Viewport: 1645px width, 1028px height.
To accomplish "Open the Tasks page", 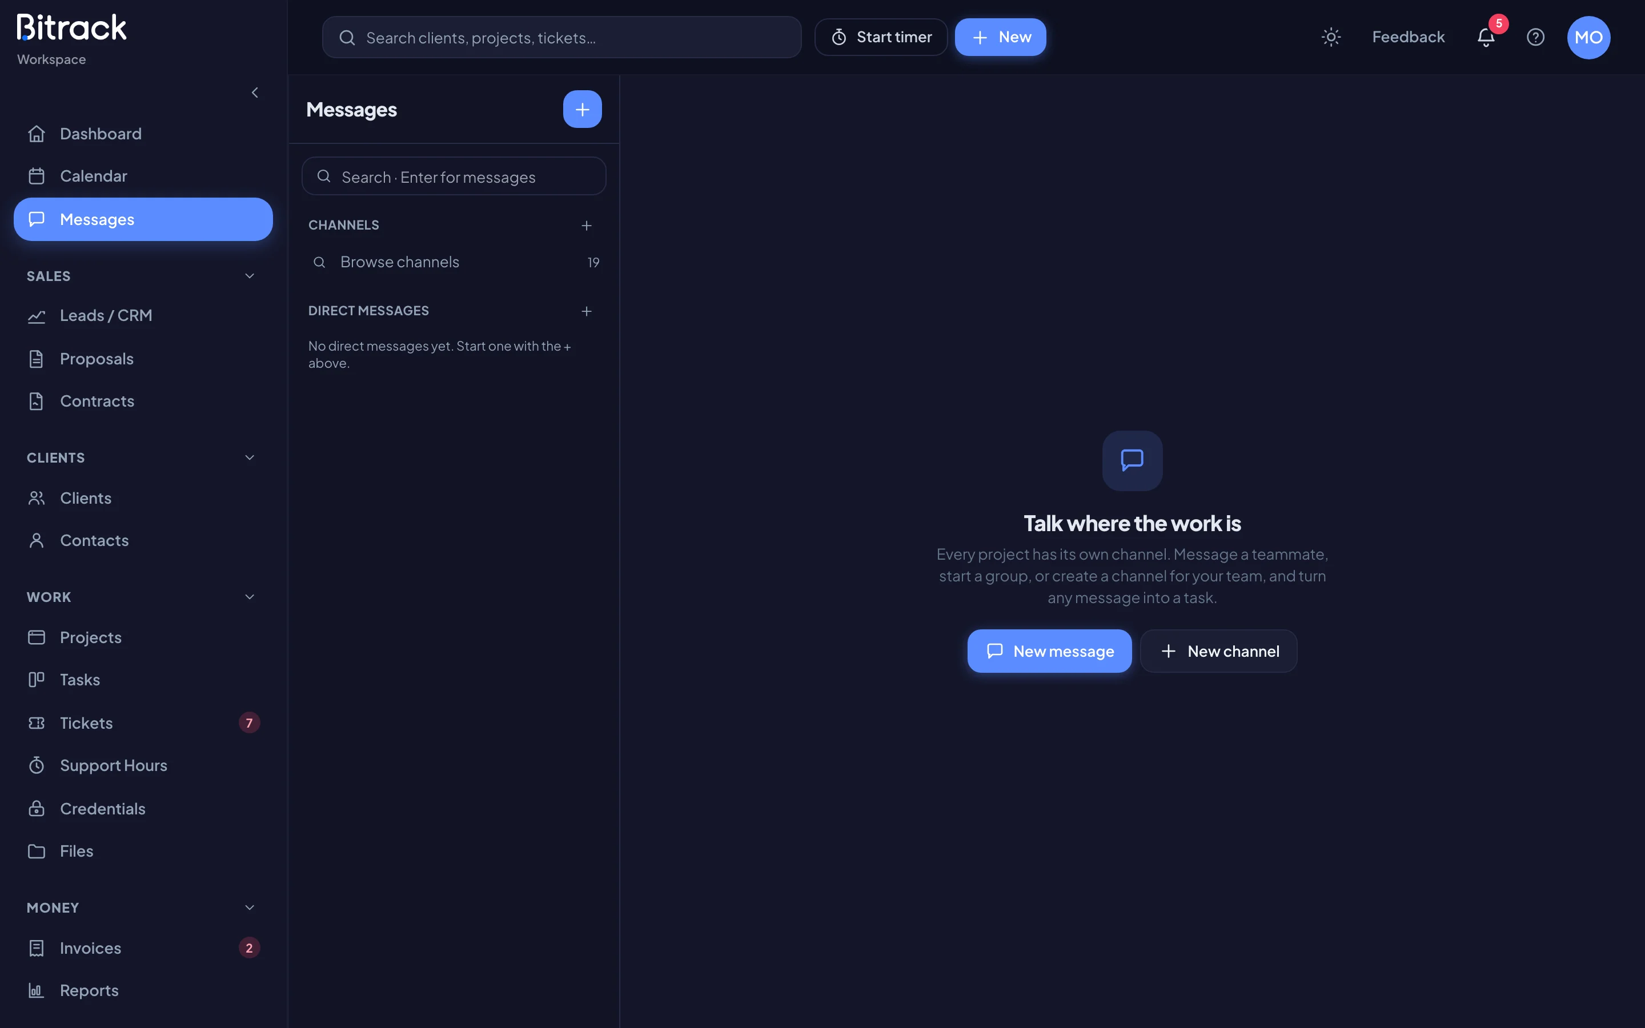I will [x=143, y=680].
